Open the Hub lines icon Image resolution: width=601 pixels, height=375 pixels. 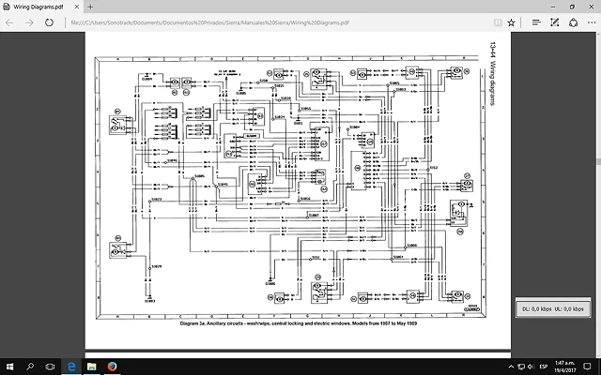(536, 22)
